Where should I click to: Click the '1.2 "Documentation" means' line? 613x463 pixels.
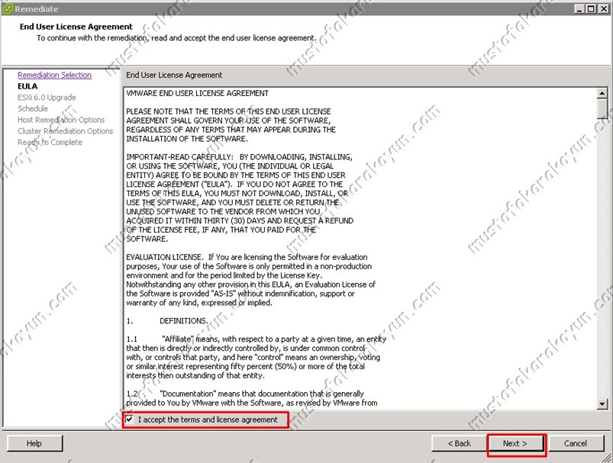245,394
